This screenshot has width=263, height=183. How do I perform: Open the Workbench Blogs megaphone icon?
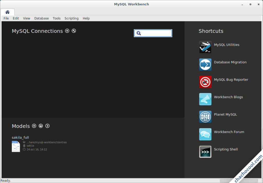[x=205, y=99]
